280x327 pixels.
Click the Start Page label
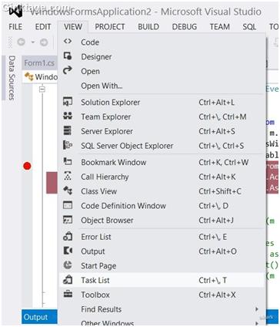coord(98,266)
